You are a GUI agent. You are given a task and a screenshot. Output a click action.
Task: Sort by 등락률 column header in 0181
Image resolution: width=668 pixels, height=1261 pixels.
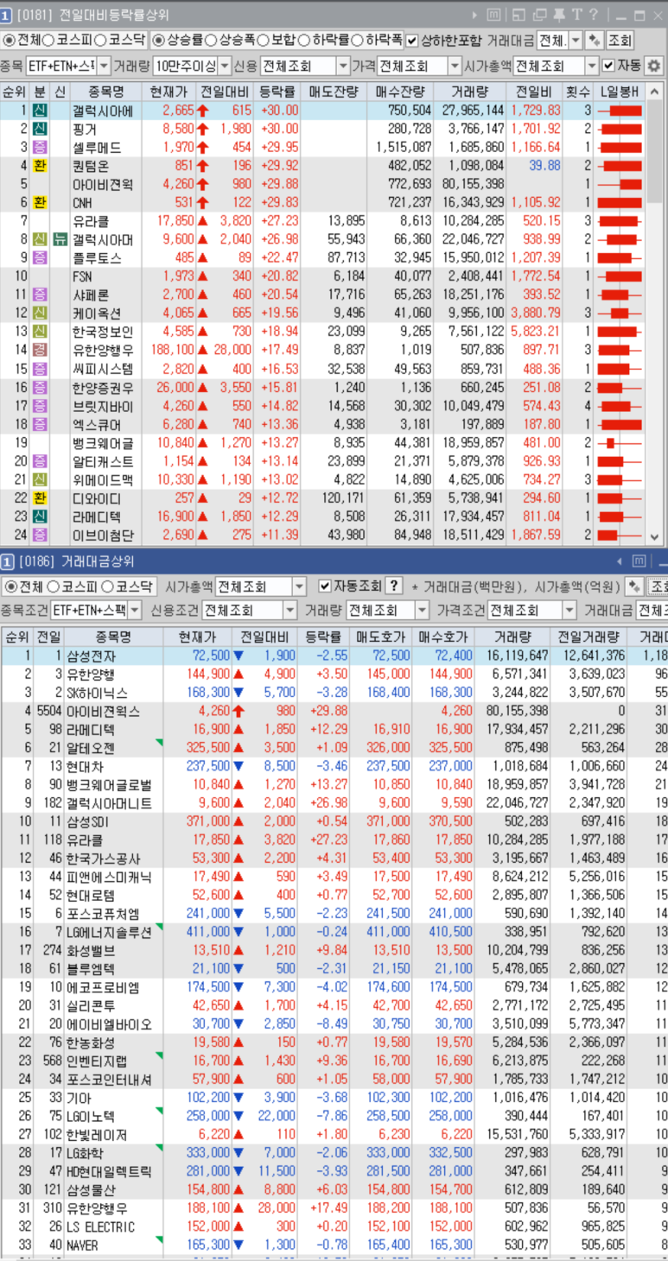point(277,92)
